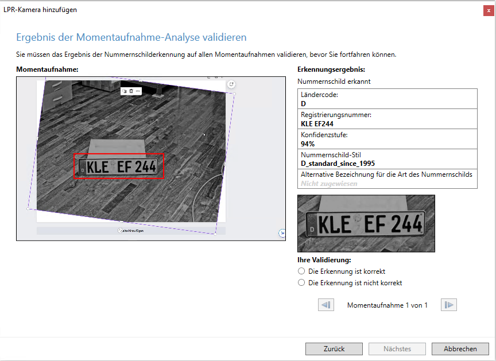
Task: Go to the next Momentaufnahme arrow
Action: click(x=448, y=305)
